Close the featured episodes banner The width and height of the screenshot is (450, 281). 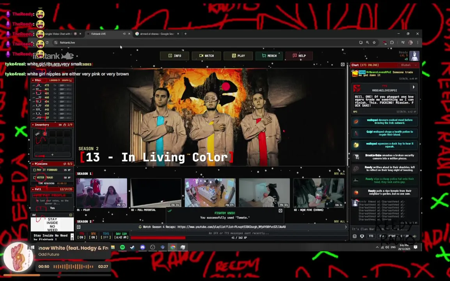pos(343,65)
